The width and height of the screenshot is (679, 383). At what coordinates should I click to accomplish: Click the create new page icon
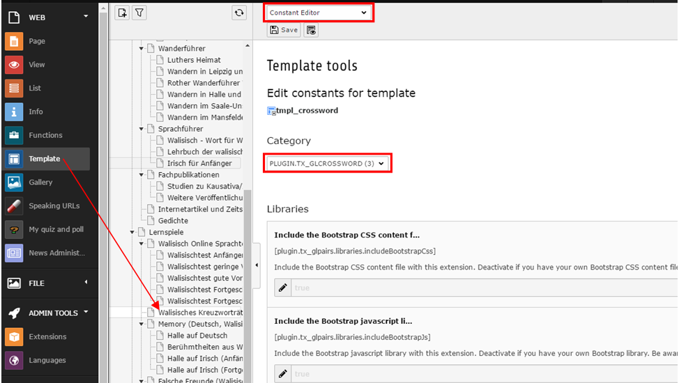click(122, 13)
